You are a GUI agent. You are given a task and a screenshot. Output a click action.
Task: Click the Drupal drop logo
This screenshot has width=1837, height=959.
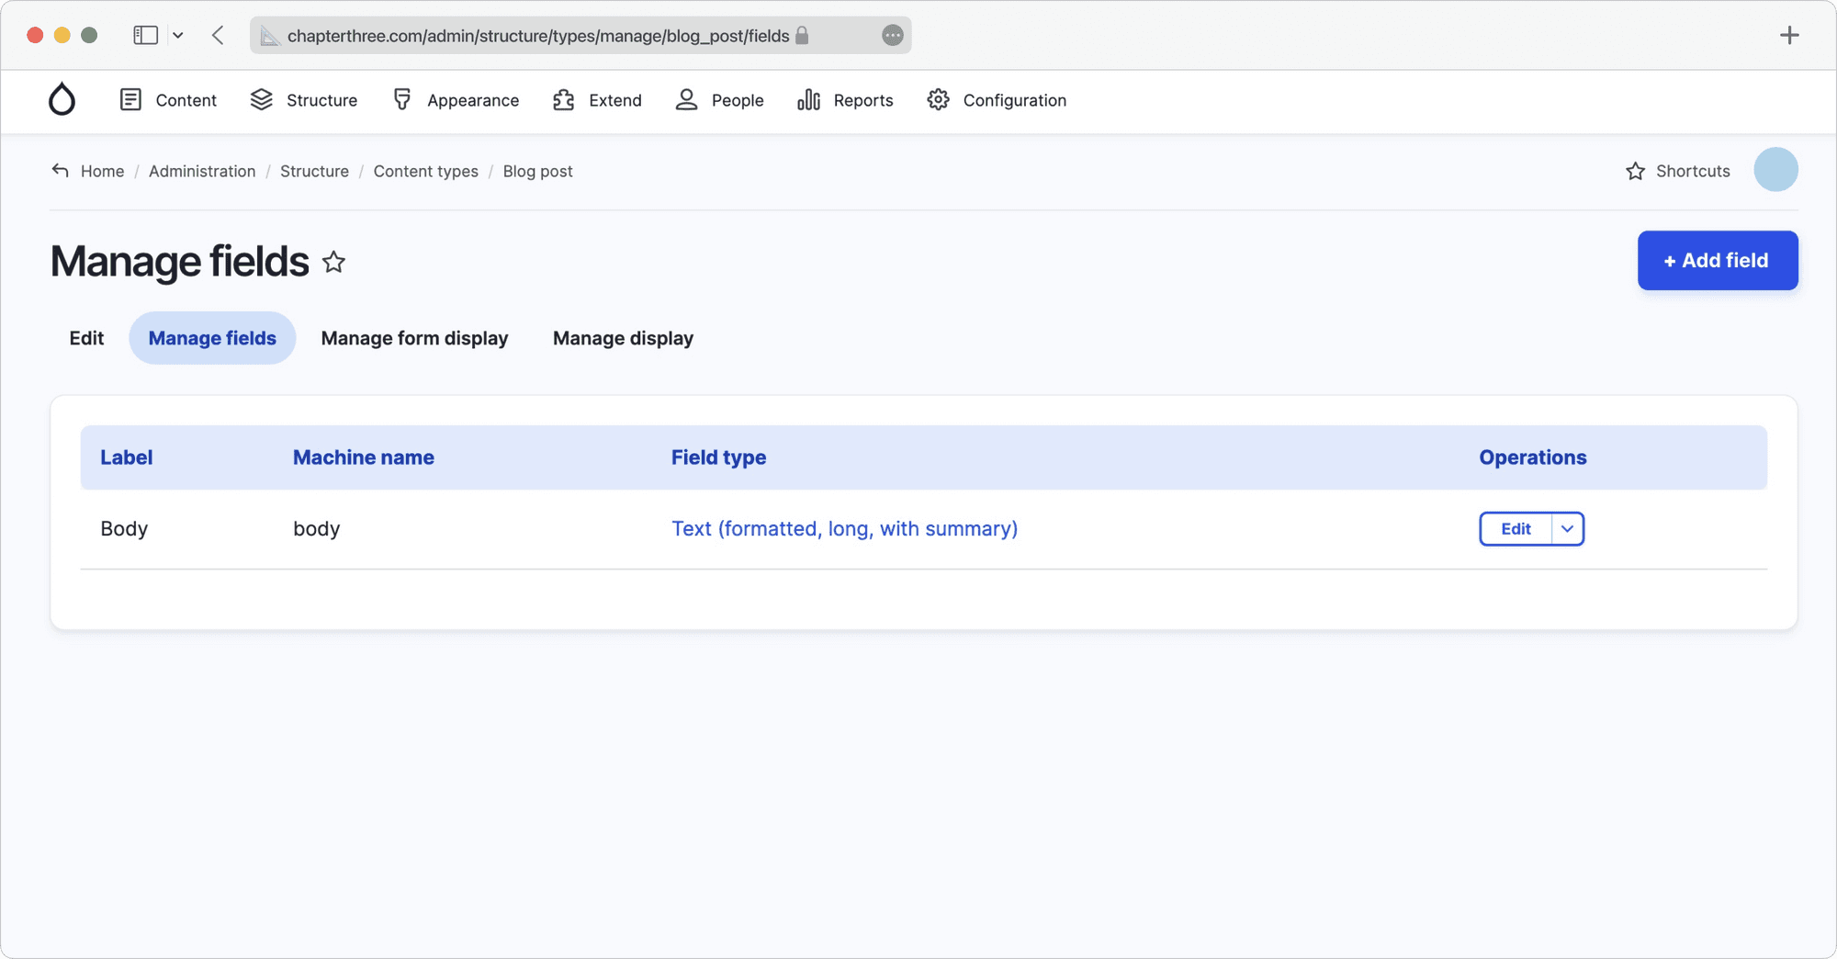pyautogui.click(x=62, y=99)
